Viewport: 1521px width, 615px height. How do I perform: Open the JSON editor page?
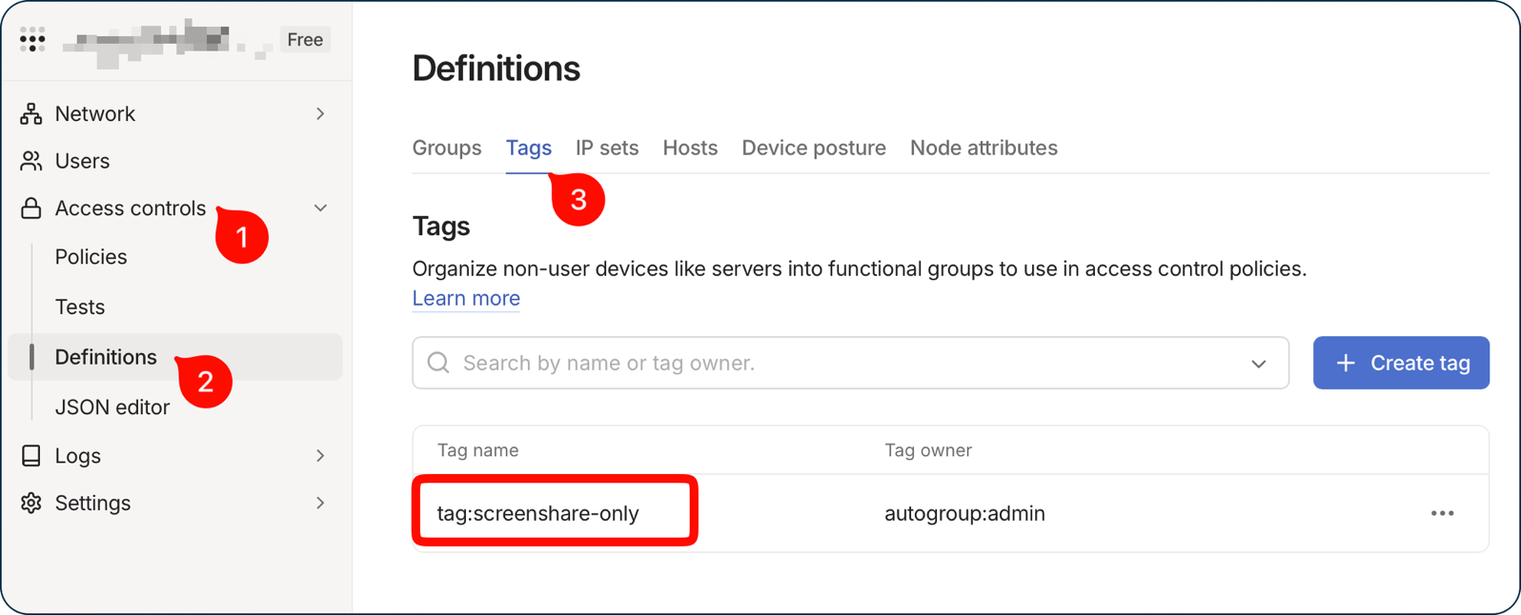112,407
